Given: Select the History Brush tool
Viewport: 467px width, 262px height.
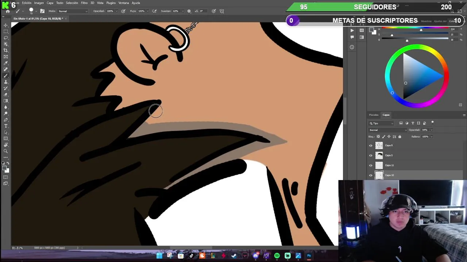Looking at the screenshot, I should [x=6, y=88].
